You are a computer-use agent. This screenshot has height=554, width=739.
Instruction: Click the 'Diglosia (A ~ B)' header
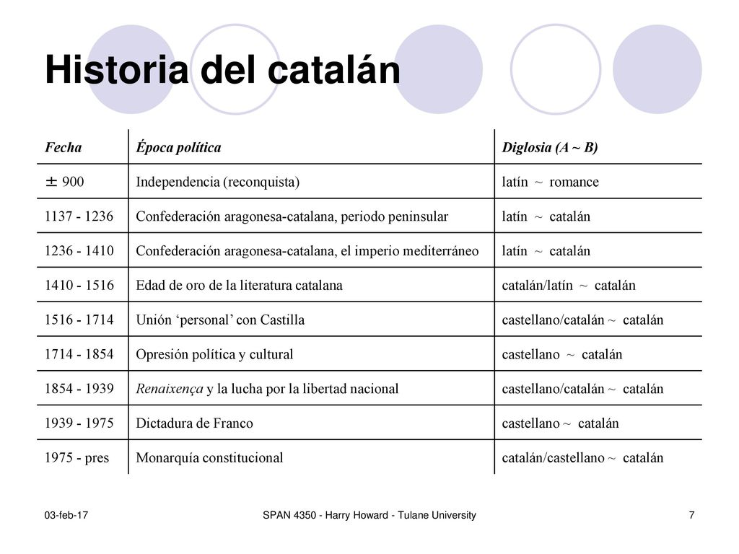pyautogui.click(x=549, y=147)
